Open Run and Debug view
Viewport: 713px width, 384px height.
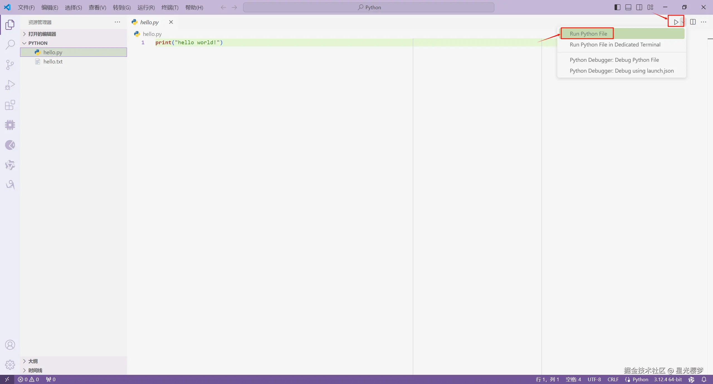click(10, 85)
